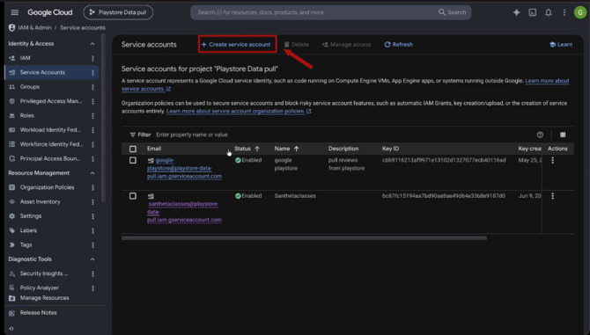This screenshot has width=590, height=335.
Task: Open options menu next to Policy Analyzer
Action: (x=93, y=288)
